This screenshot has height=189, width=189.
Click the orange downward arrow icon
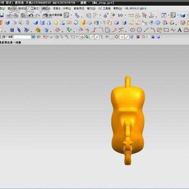tap(83, 23)
